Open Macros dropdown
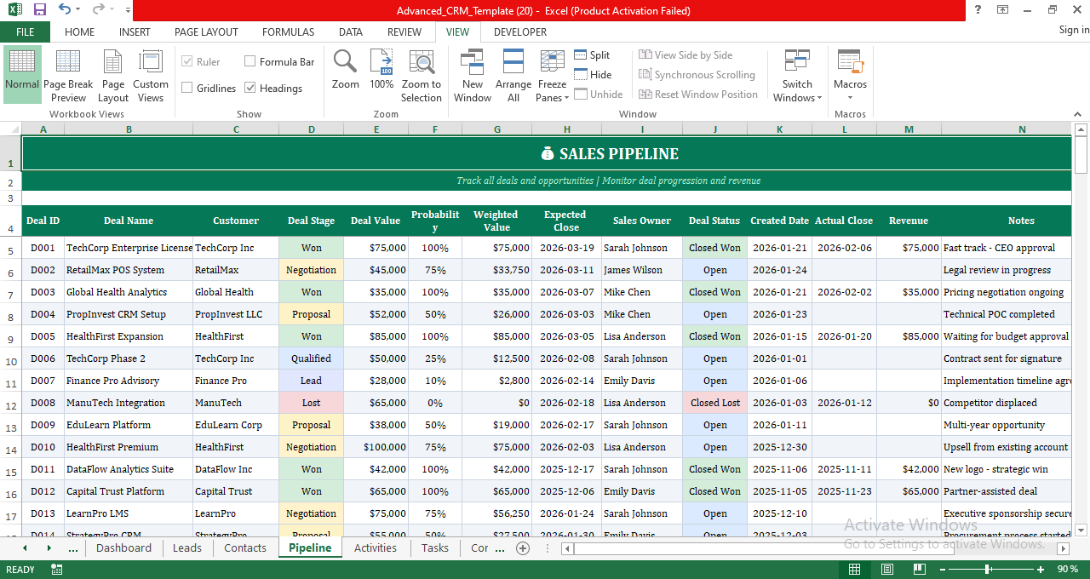Image resolution: width=1090 pixels, height=579 pixels. pos(850,75)
